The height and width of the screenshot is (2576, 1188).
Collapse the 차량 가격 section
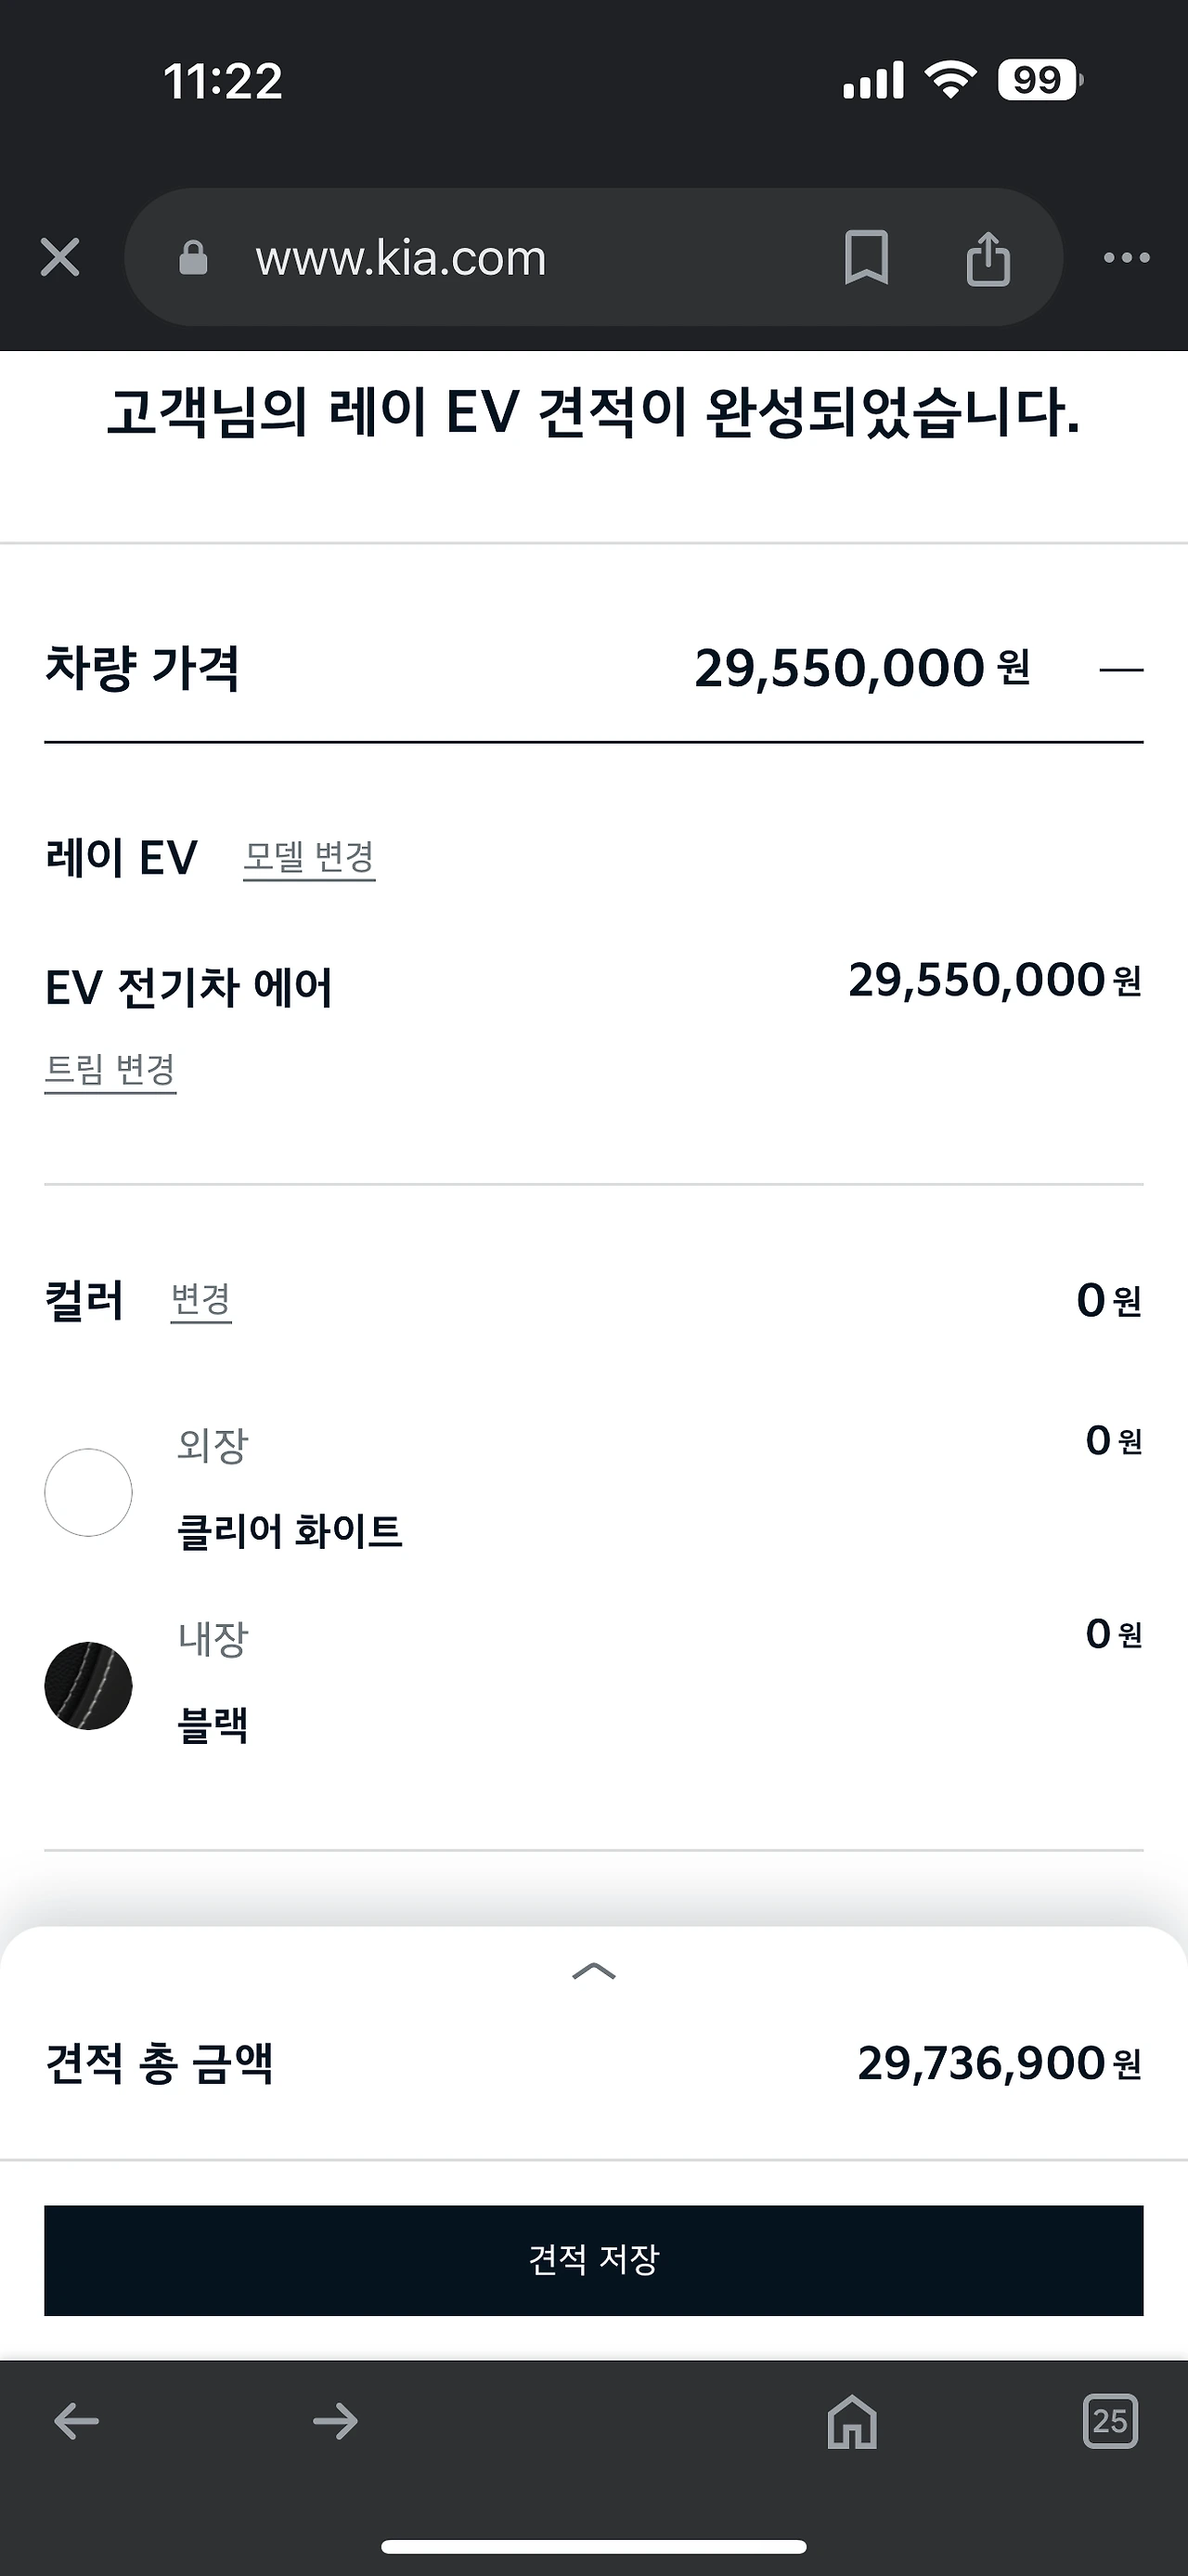click(1120, 670)
